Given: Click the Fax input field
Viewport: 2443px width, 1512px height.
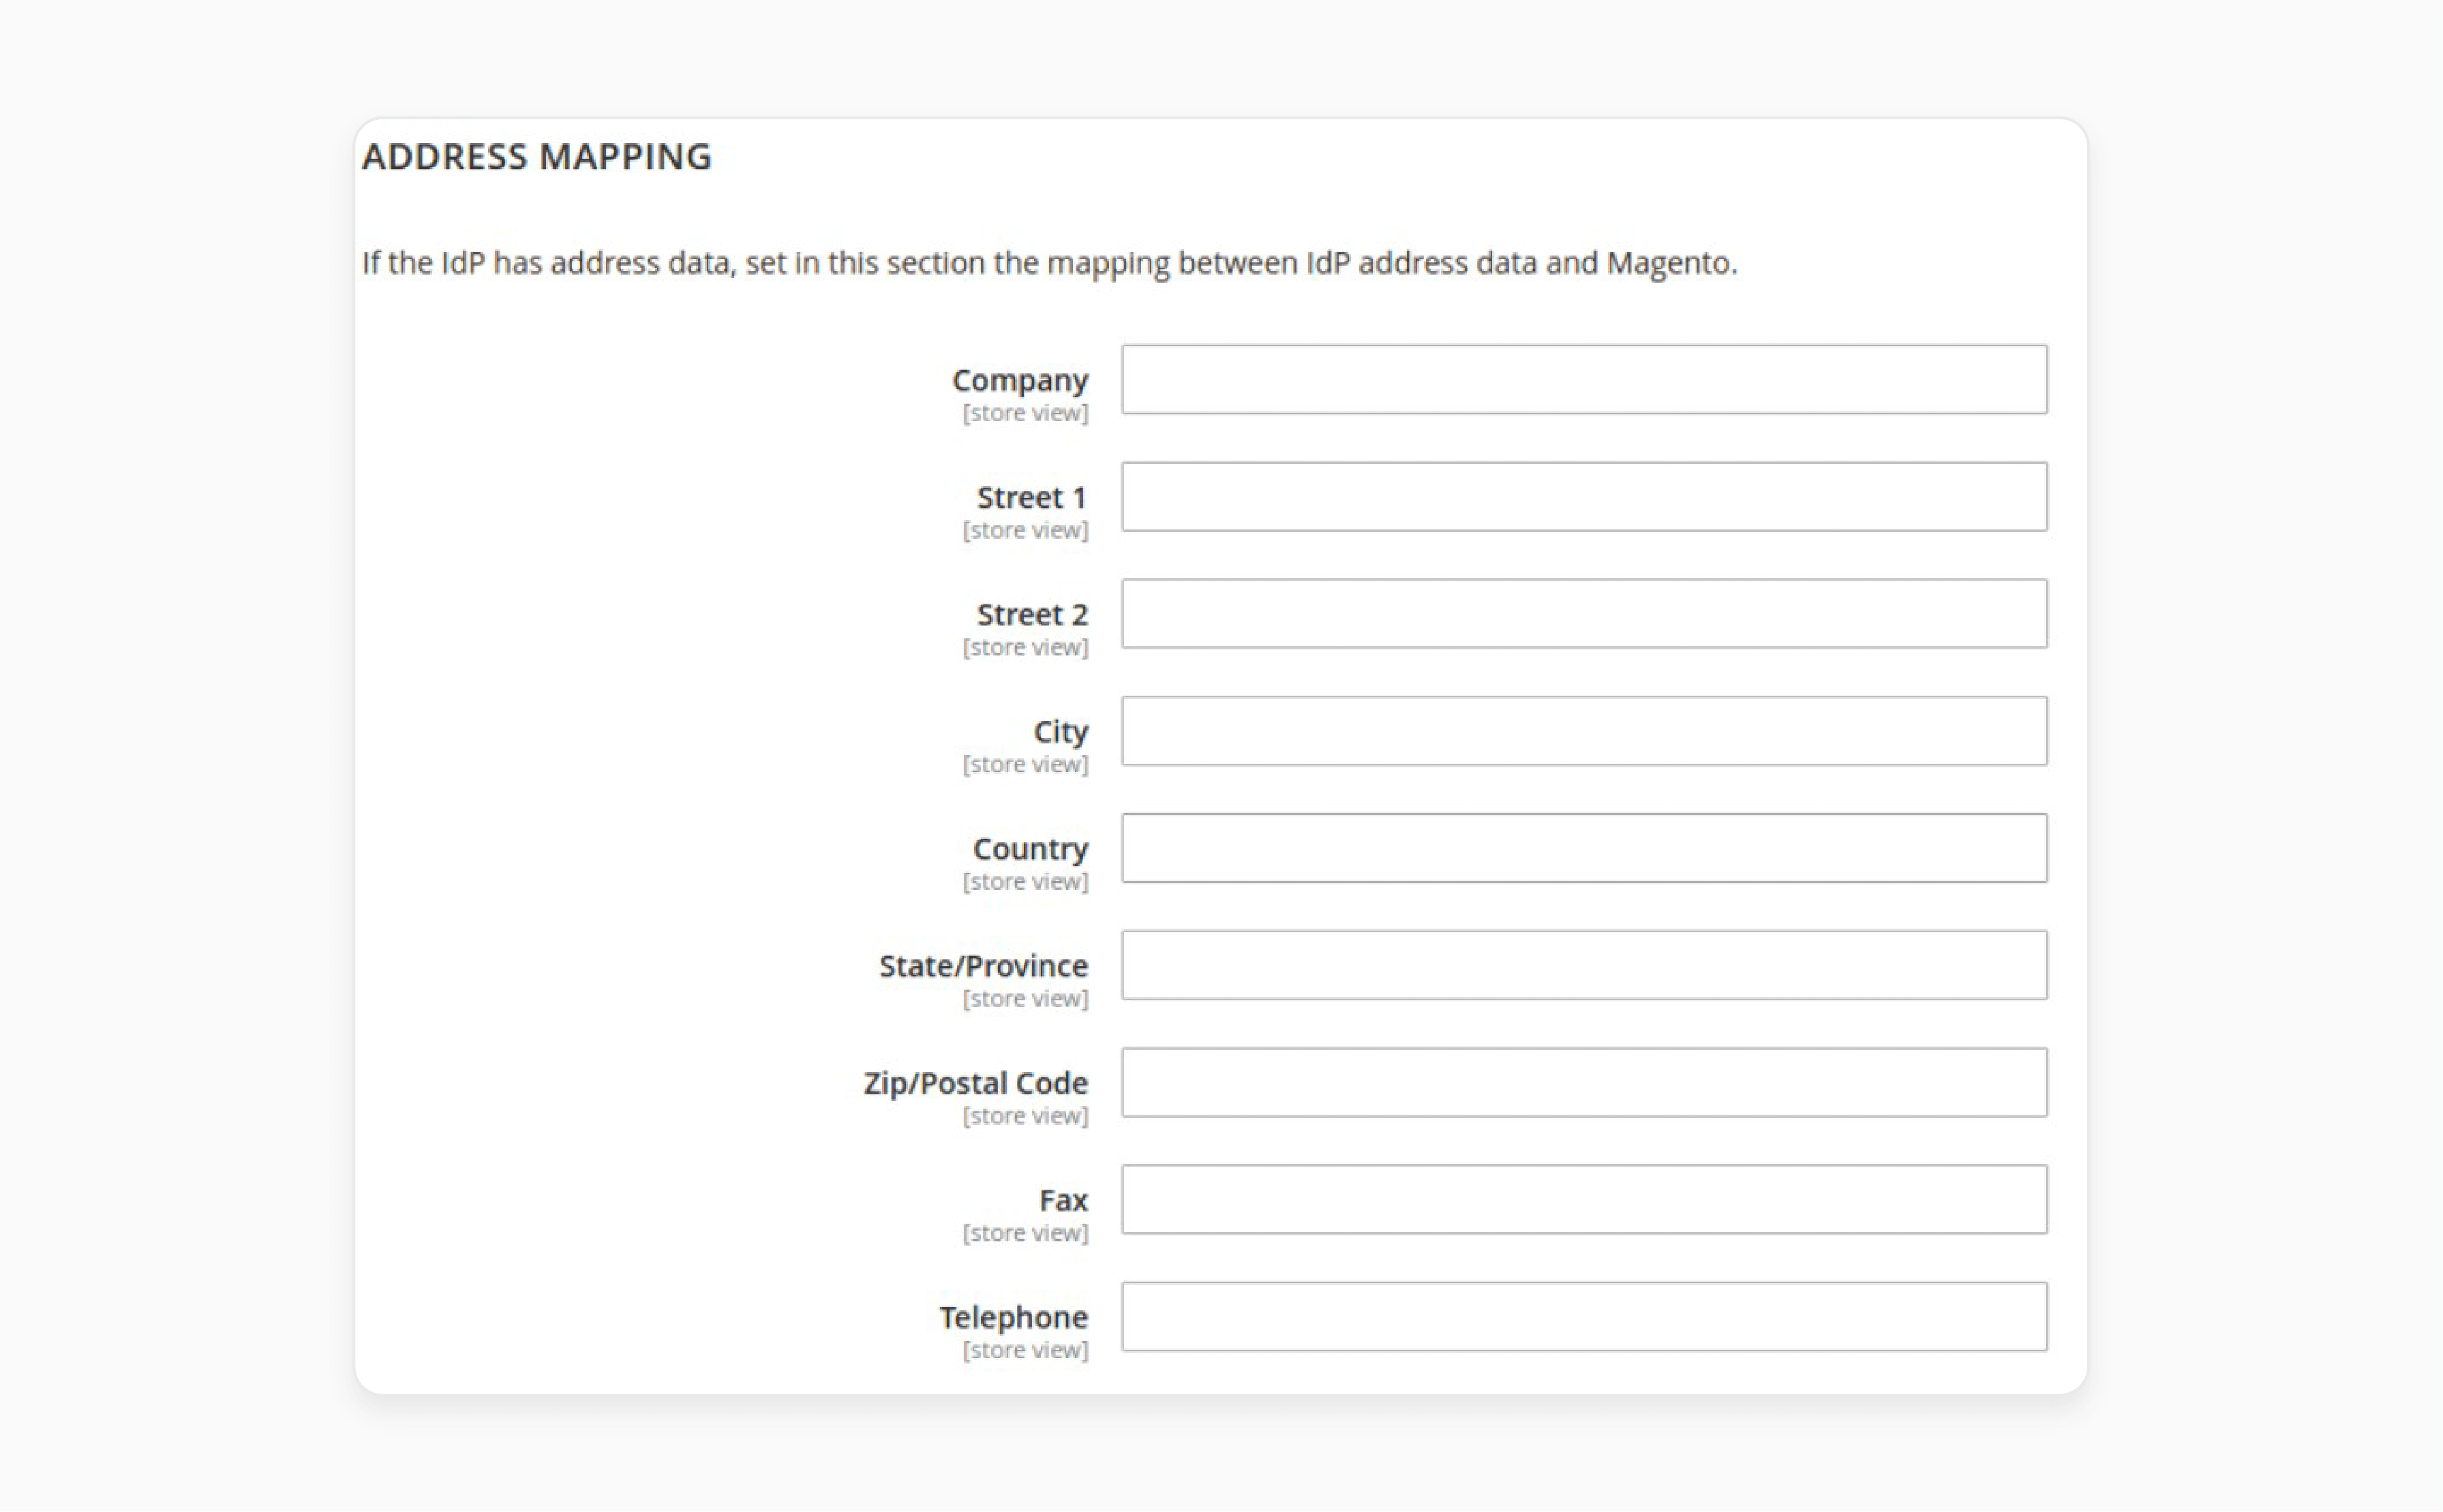Looking at the screenshot, I should point(1583,1199).
